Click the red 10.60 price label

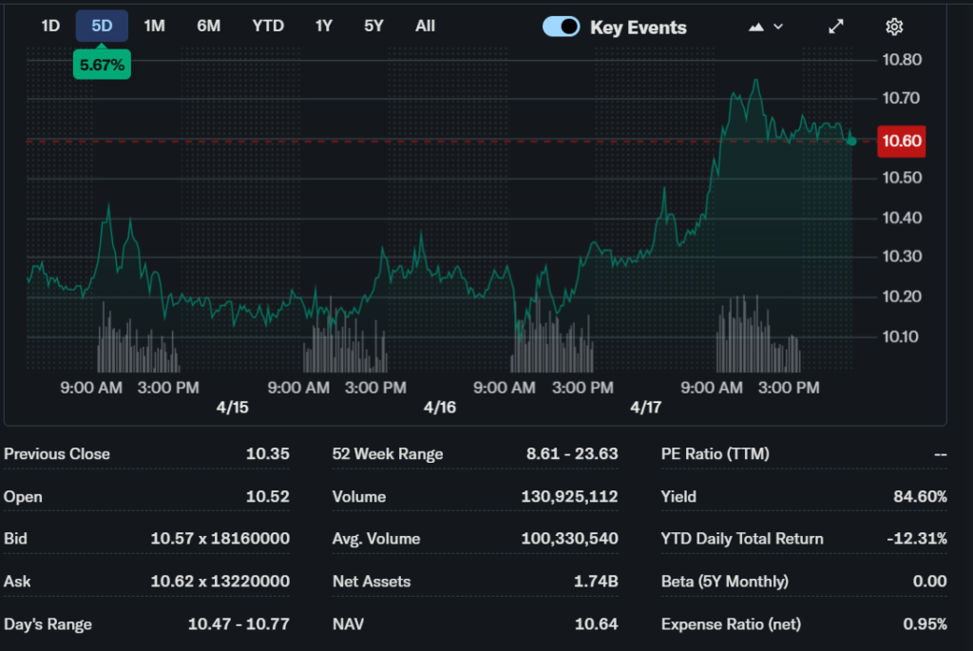point(900,141)
